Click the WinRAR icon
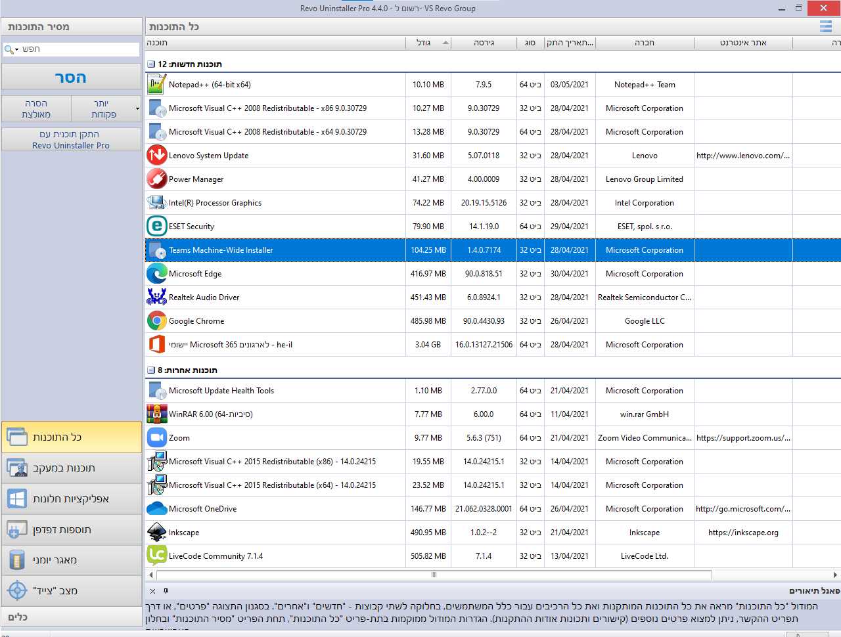This screenshot has width=841, height=637. [x=156, y=414]
